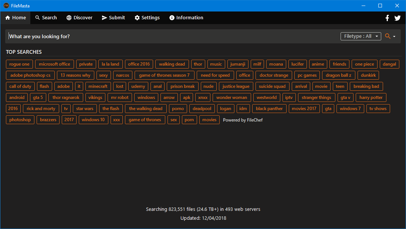This screenshot has width=406, height=229.
Task: Search for 'game of thrones season 7'
Action: [x=164, y=75]
